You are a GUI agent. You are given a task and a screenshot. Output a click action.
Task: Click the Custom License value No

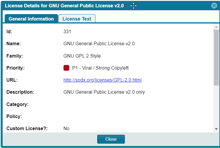(66, 128)
